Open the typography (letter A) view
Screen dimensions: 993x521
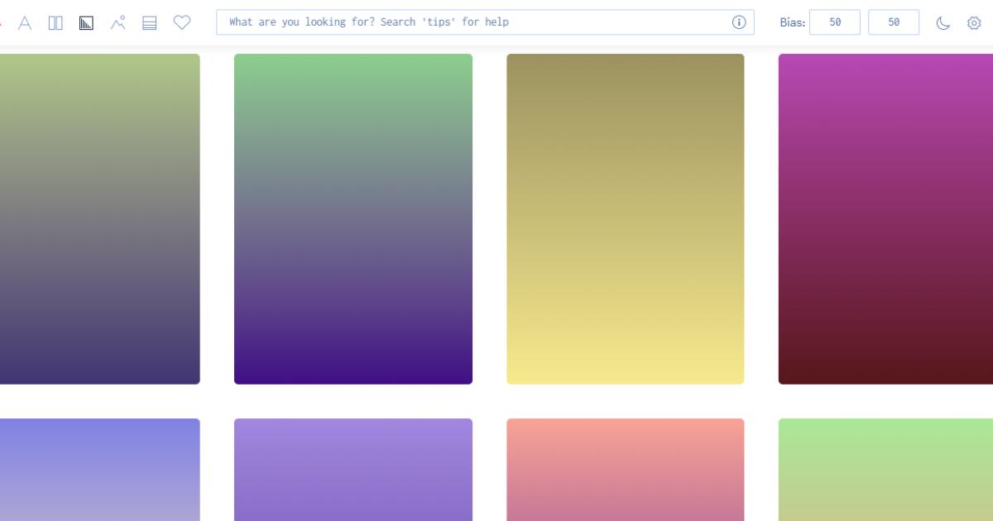coord(25,23)
